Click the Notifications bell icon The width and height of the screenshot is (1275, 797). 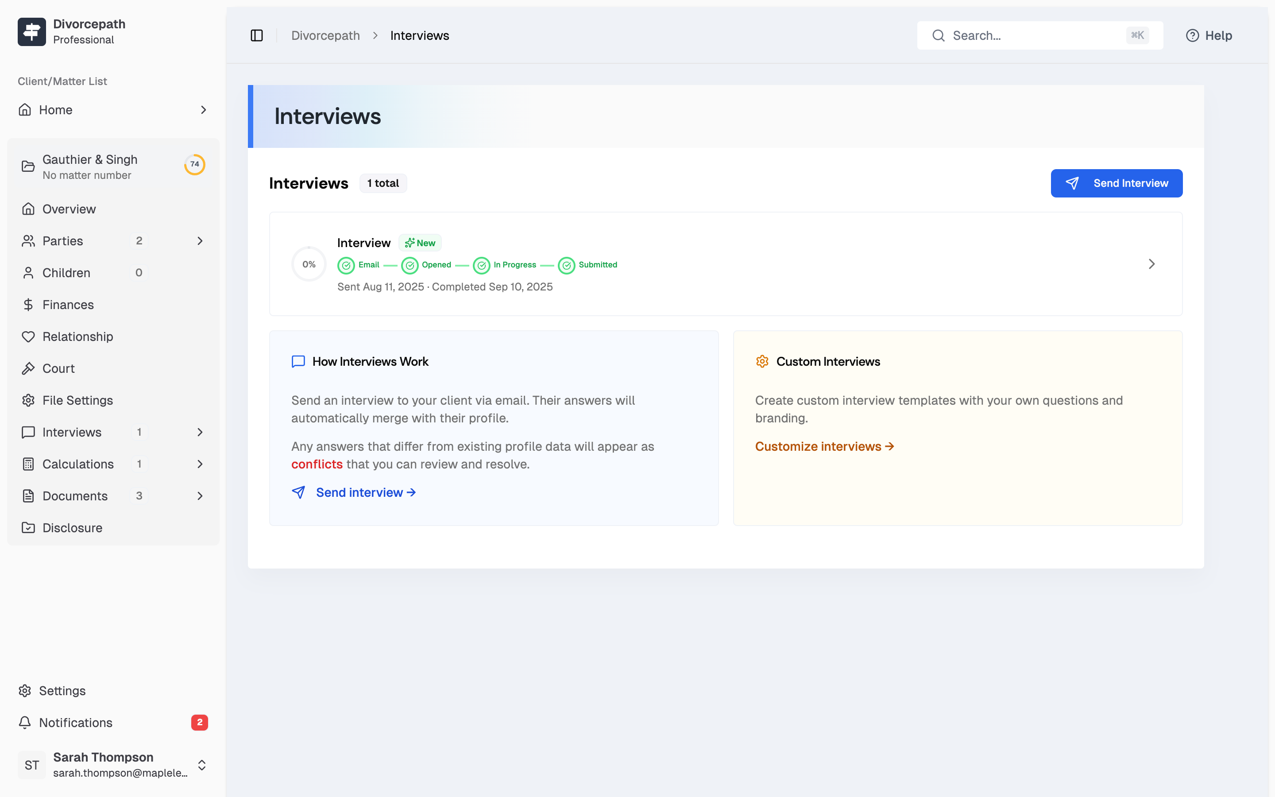[x=25, y=722]
